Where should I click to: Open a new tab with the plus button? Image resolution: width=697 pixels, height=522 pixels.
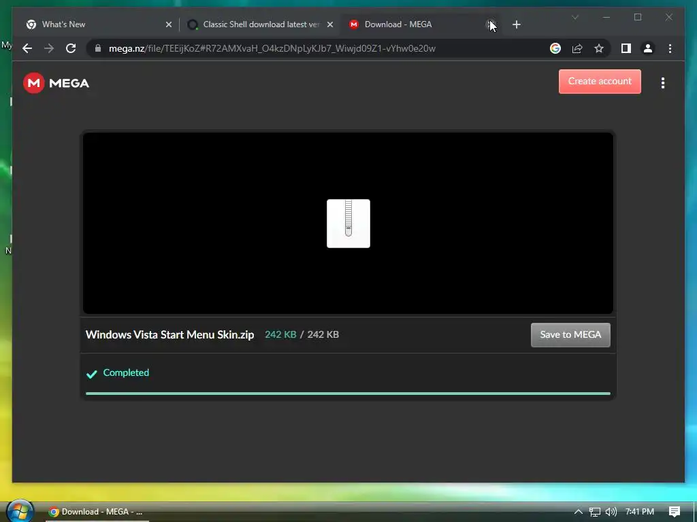pyautogui.click(x=516, y=24)
